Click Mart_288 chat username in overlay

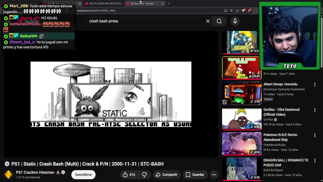19,6
